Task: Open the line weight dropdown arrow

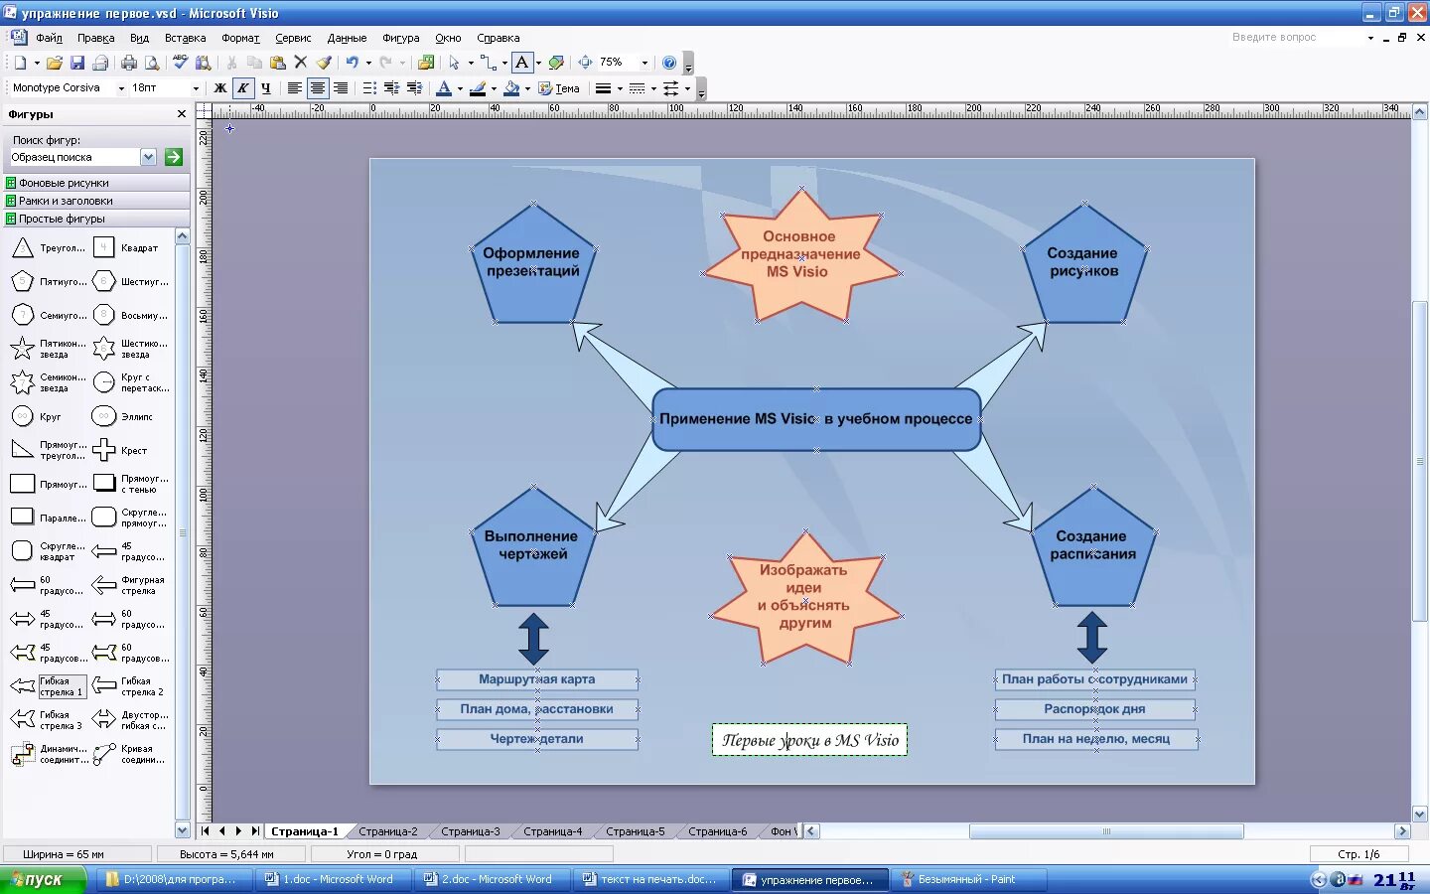Action: [x=620, y=88]
